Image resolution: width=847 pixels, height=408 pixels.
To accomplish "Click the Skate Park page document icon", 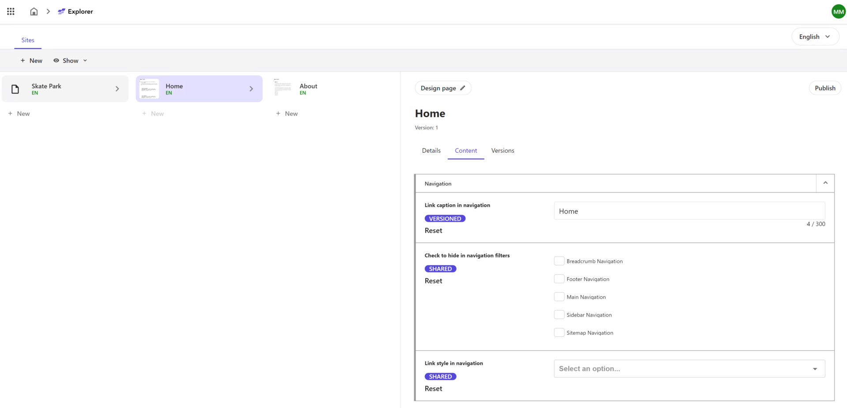I will click(15, 88).
